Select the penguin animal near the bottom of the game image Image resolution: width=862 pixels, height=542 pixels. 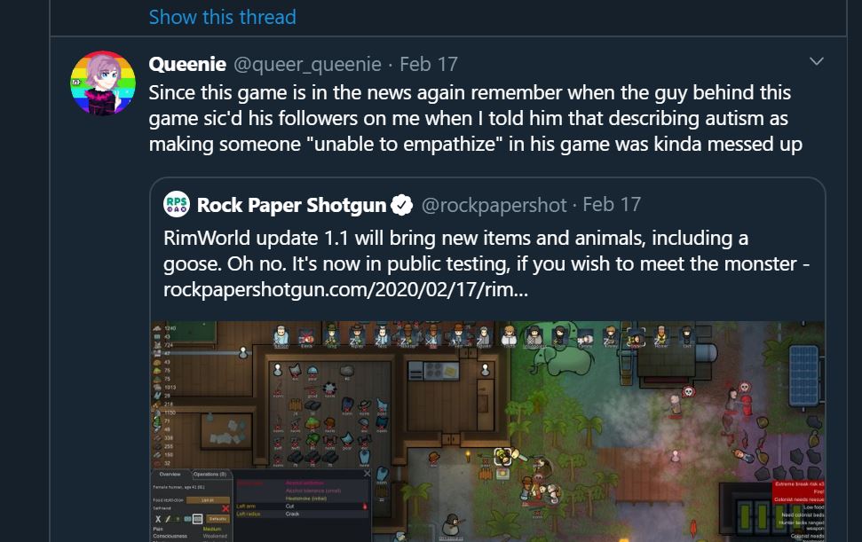(x=451, y=525)
